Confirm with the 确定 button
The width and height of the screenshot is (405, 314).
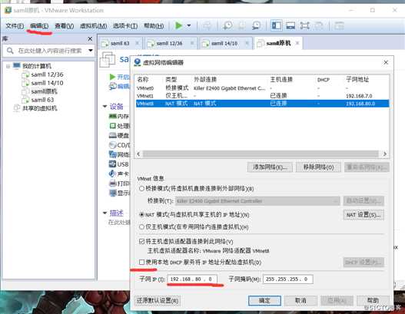point(264,301)
